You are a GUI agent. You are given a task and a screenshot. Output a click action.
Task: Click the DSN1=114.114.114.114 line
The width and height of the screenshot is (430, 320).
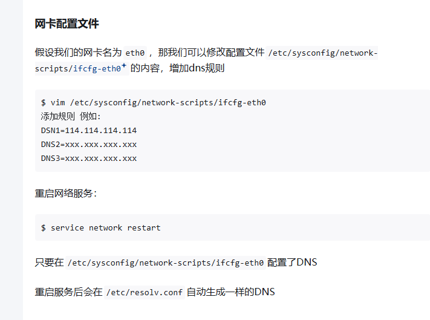88,131
